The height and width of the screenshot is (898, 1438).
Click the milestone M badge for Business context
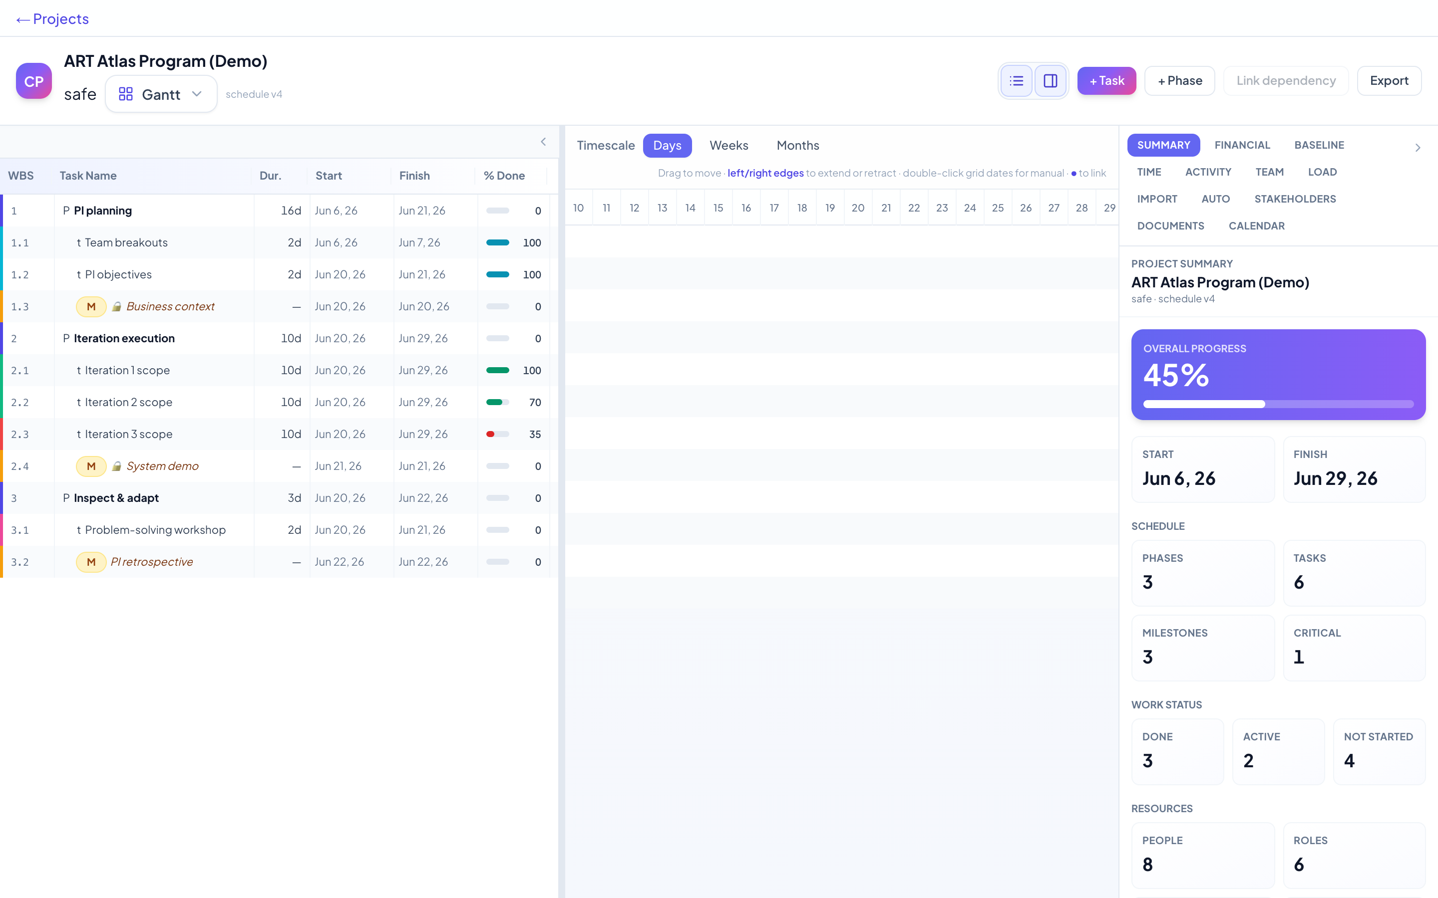[x=91, y=306]
